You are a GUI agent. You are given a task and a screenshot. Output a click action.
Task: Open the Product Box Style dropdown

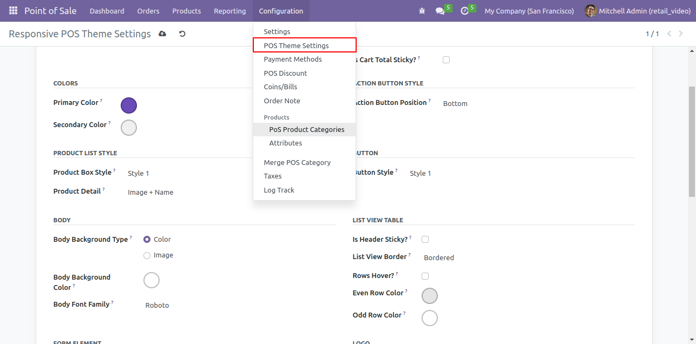184,173
